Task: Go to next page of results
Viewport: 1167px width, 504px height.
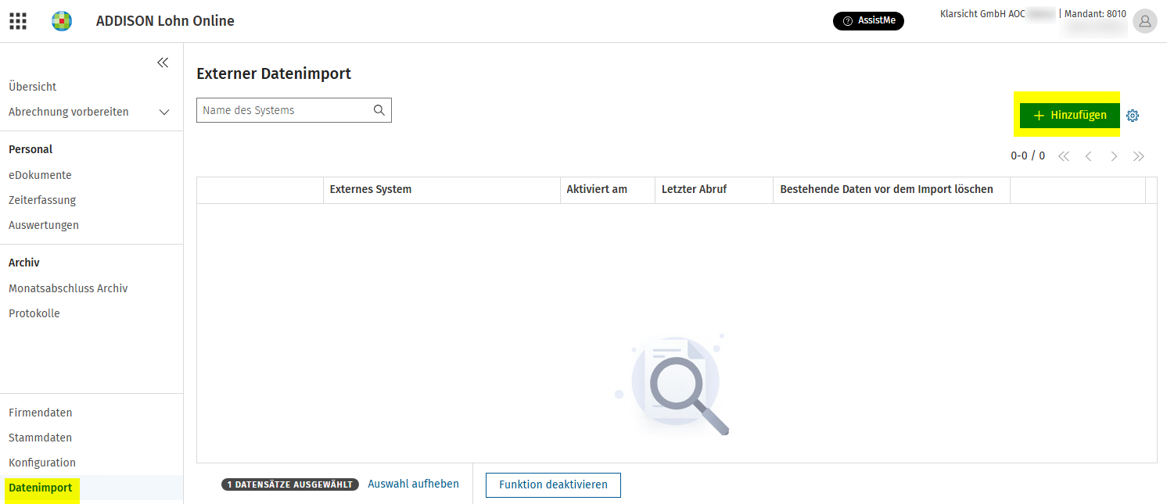Action: point(1114,156)
